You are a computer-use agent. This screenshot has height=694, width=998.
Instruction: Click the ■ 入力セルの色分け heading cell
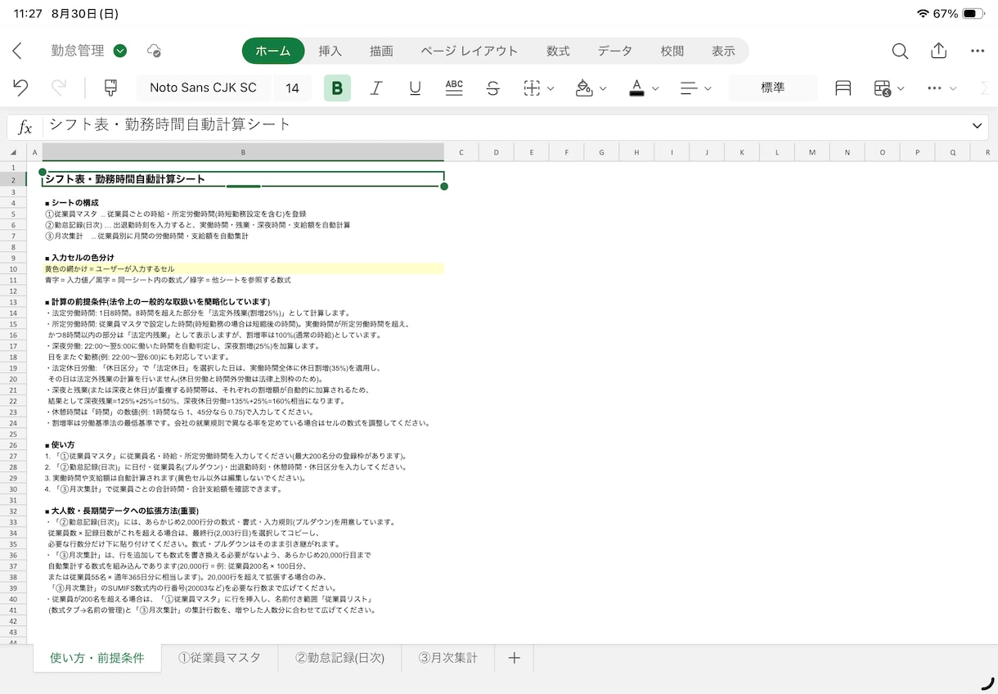(243, 258)
